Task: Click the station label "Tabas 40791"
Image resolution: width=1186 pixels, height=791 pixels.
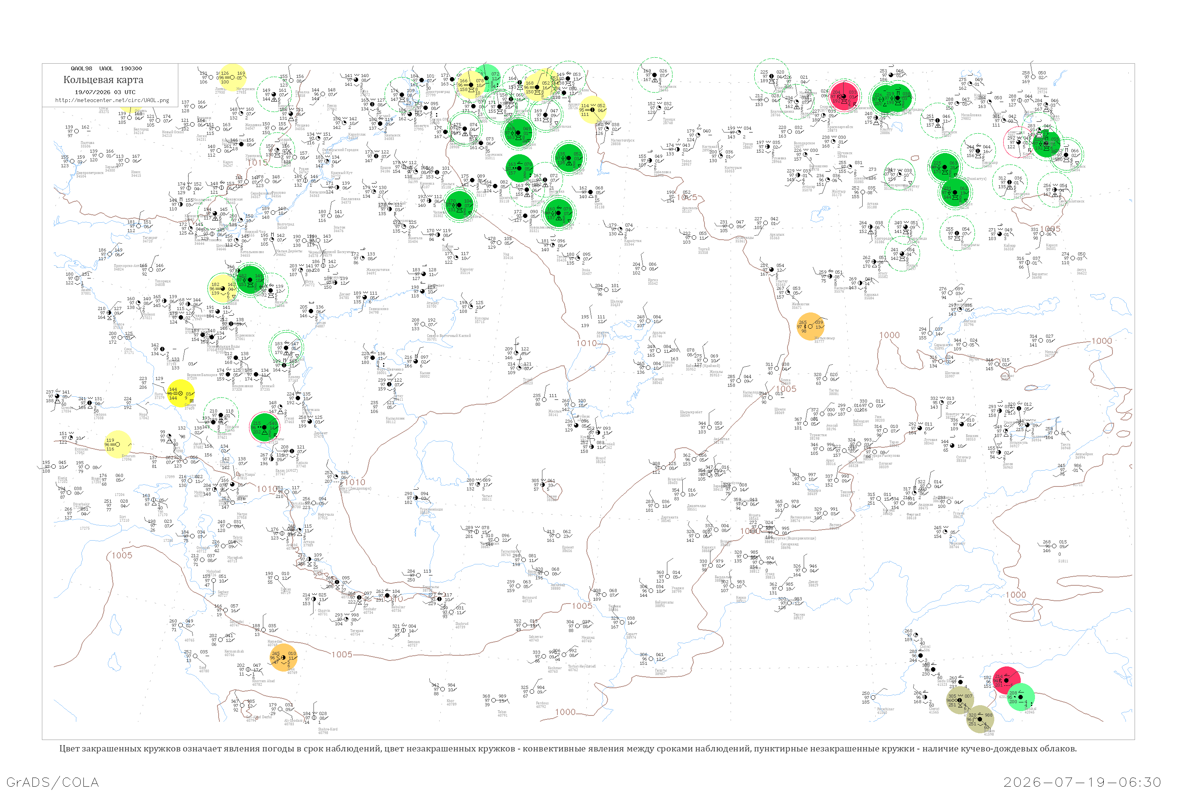Action: pos(502,713)
